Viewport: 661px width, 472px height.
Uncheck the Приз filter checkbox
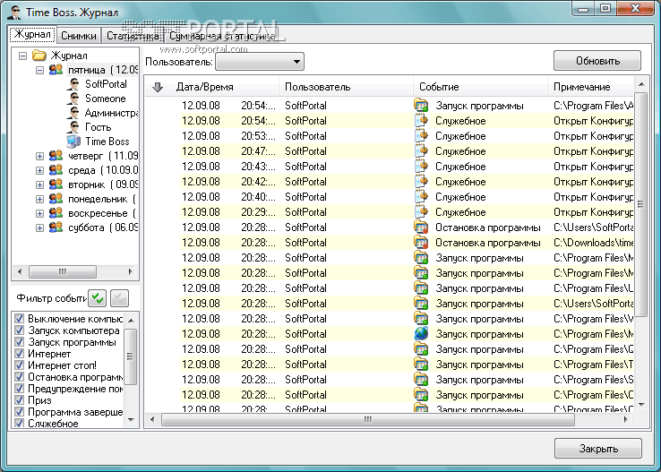click(x=20, y=400)
